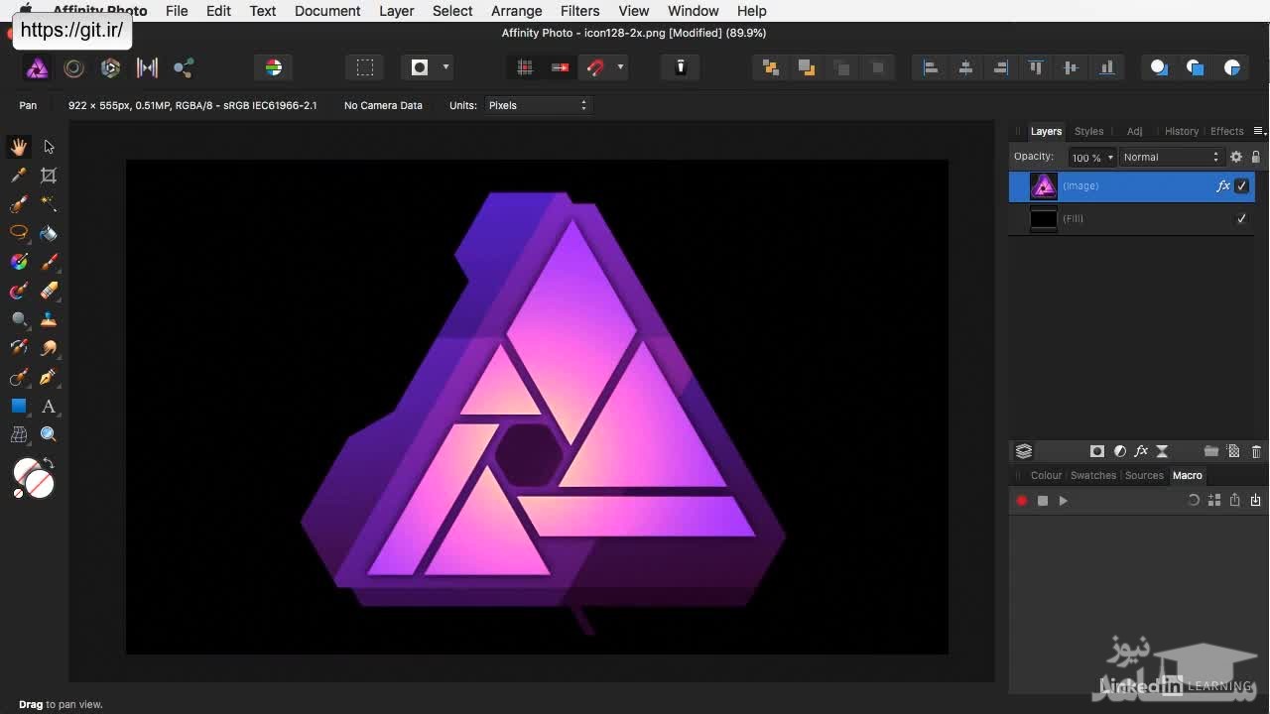Viewport: 1270px width, 714px height.
Task: Add a live adjustment layer
Action: coord(1120,451)
